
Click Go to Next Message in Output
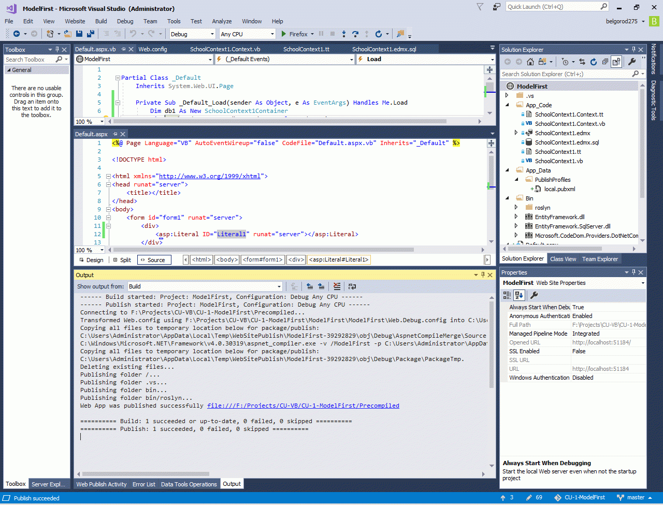point(321,286)
